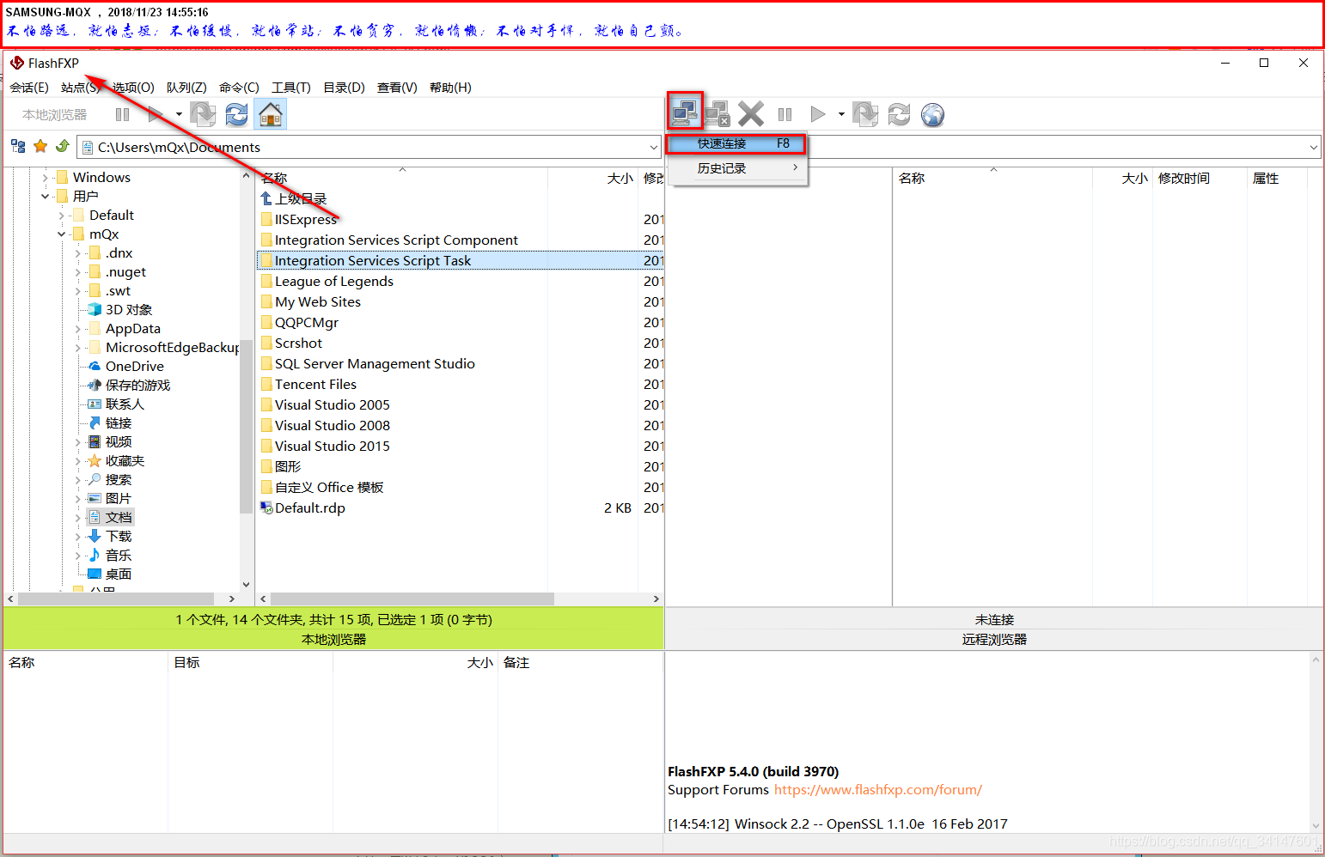Open the 会话(E) menu
Screen dimensions: 1325x857
click(29, 87)
